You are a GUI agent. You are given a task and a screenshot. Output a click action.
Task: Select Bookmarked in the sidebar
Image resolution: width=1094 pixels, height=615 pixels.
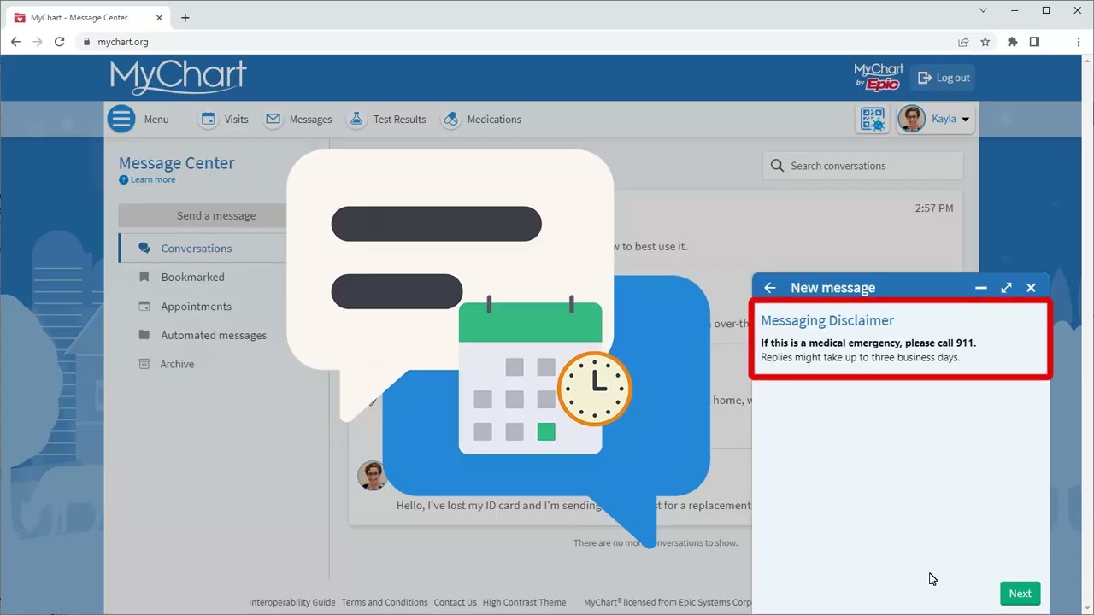(192, 277)
